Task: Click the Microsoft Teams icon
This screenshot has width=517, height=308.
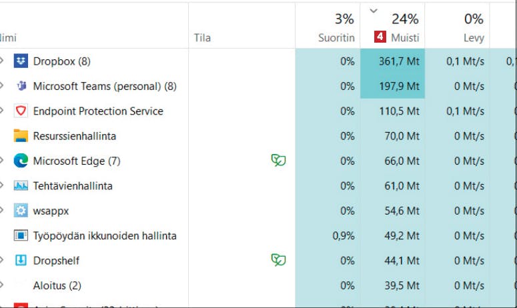Action: coord(21,86)
